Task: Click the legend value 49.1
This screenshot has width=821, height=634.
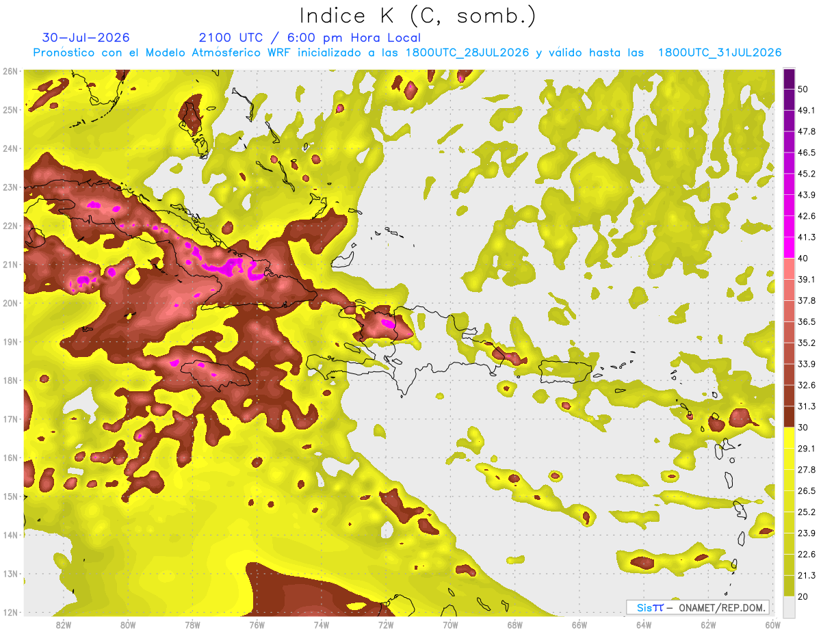Action: (807, 110)
